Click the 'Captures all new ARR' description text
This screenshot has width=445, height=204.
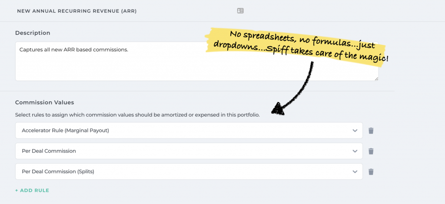point(74,49)
